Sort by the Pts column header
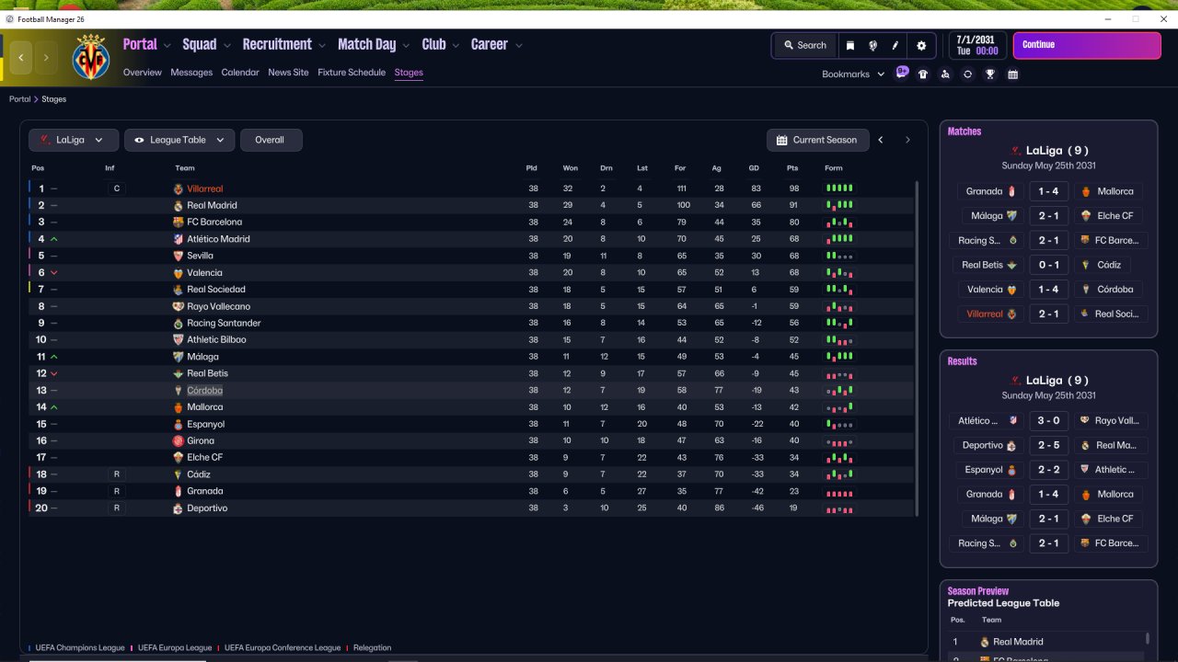 (x=792, y=168)
